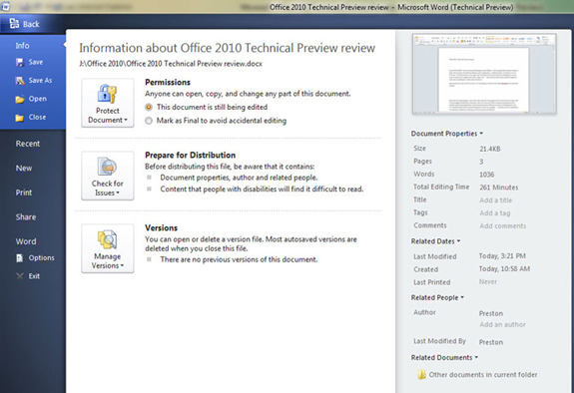Click the Exit menu label
Viewport: 574px width, 393px height.
click(34, 276)
